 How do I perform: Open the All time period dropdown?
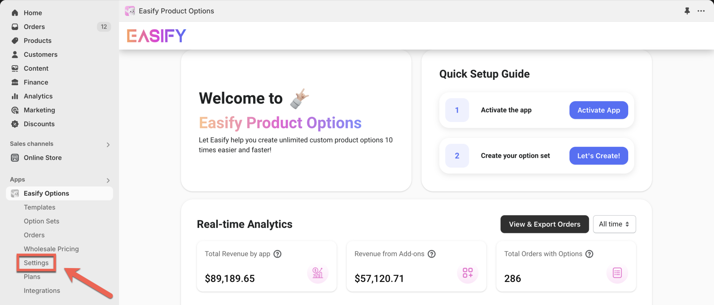tap(614, 224)
